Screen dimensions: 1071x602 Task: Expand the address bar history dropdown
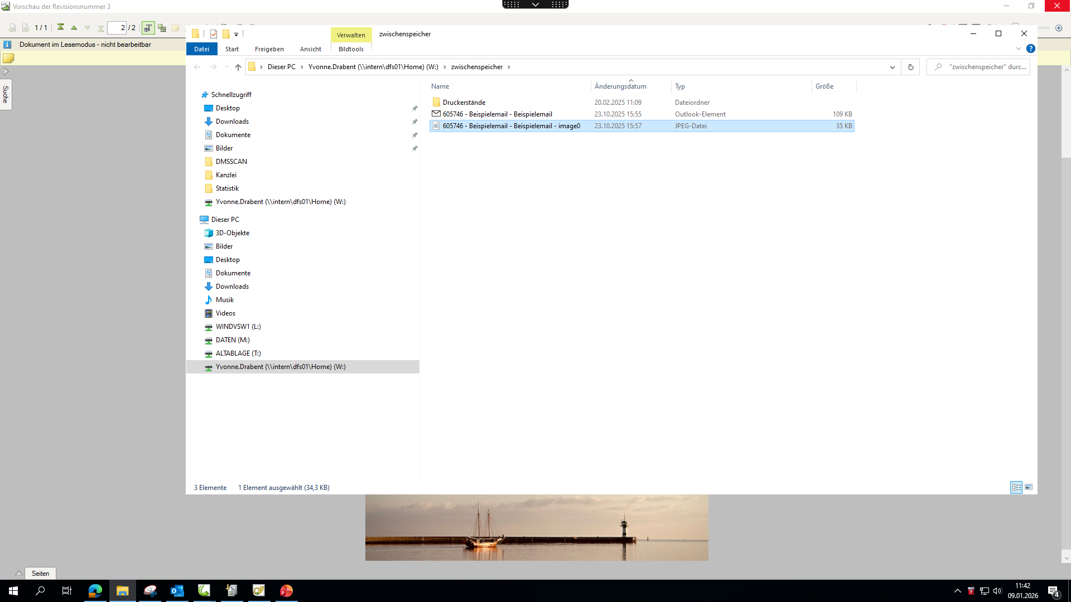point(892,67)
